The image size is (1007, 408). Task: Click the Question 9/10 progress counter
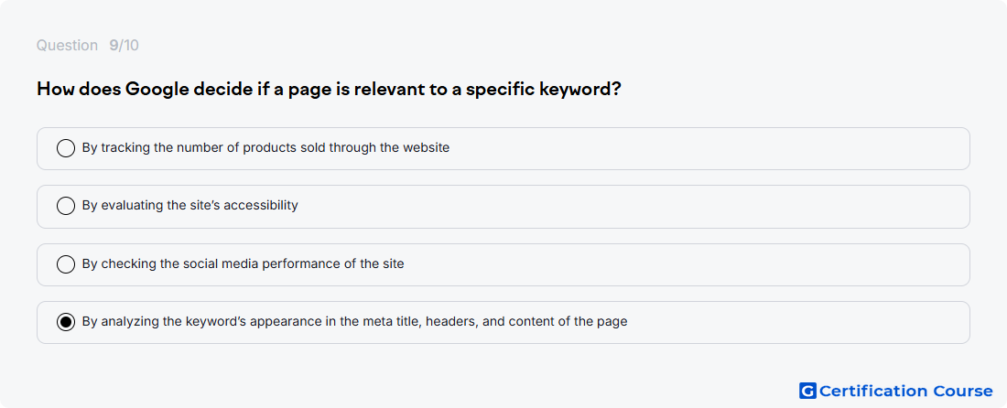[x=87, y=46]
